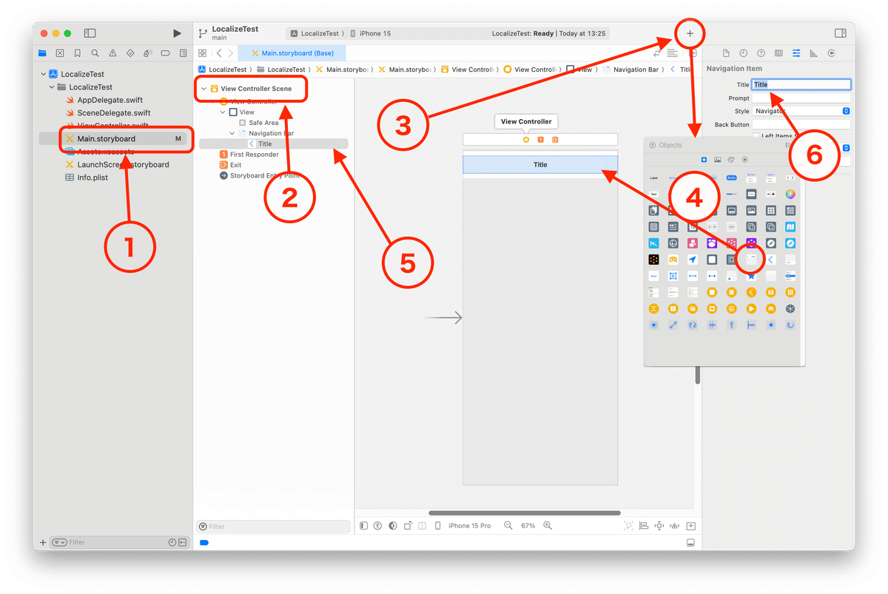Show colors palette tab in Library
The height and width of the screenshot is (594, 888).
[x=731, y=160]
